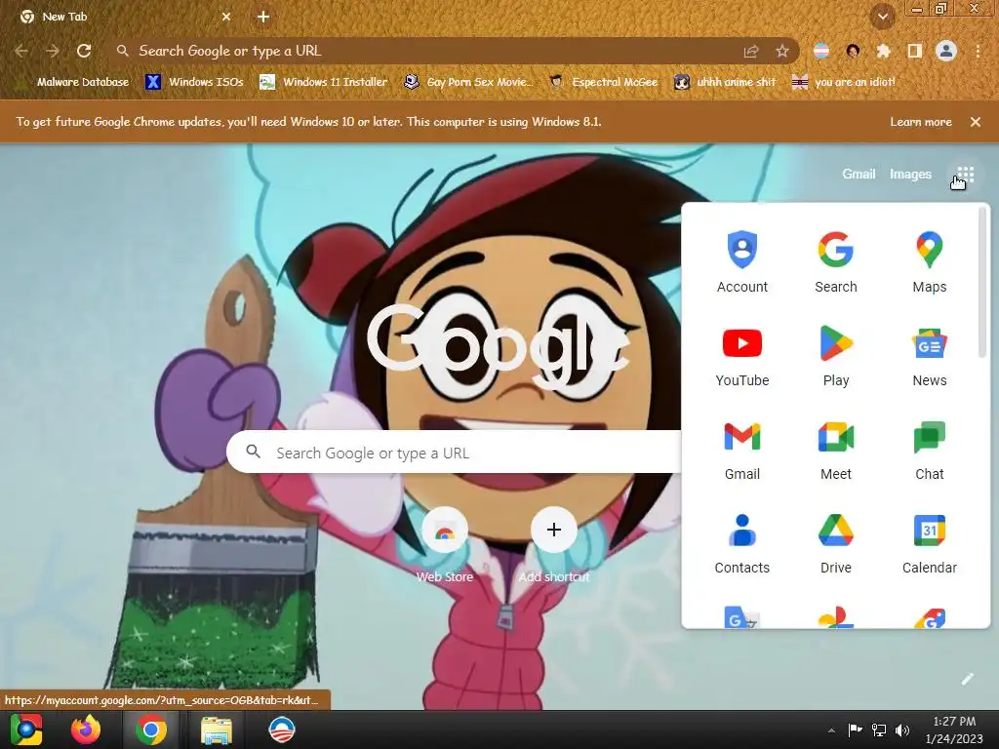Reload the current page
Screen dimensions: 999x749
click(x=84, y=51)
